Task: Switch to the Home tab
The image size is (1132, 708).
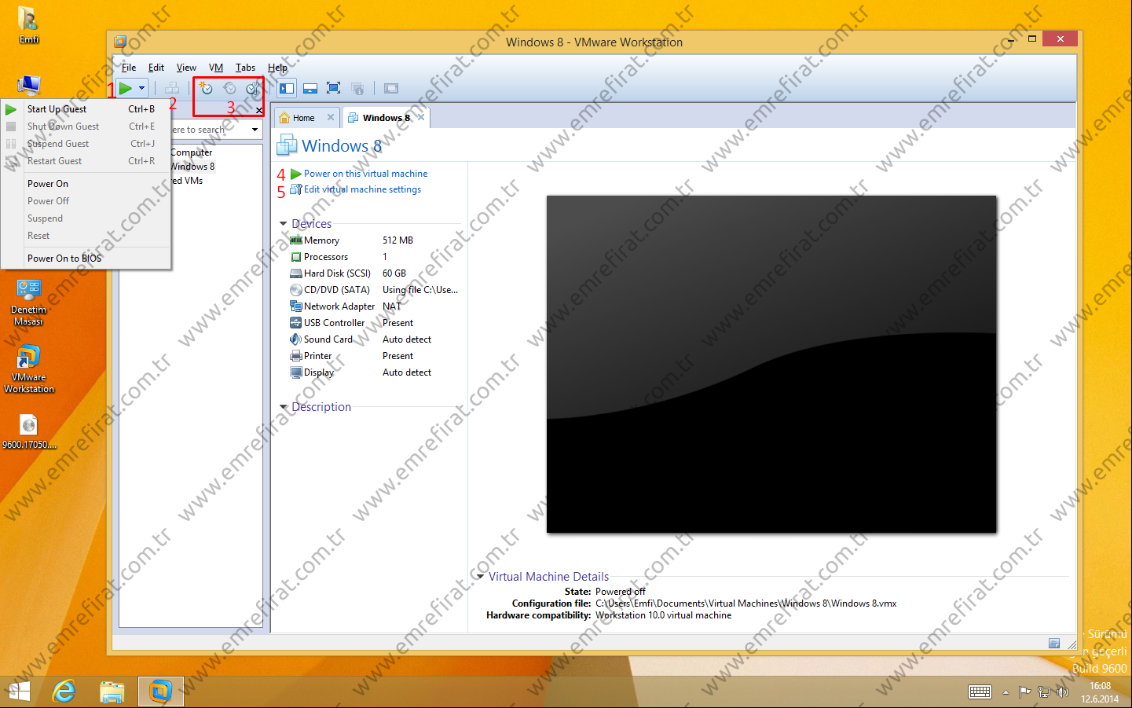Action: click(303, 118)
